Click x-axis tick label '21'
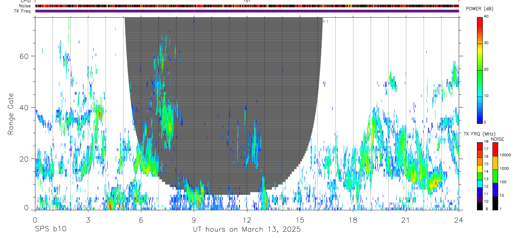 point(406,220)
